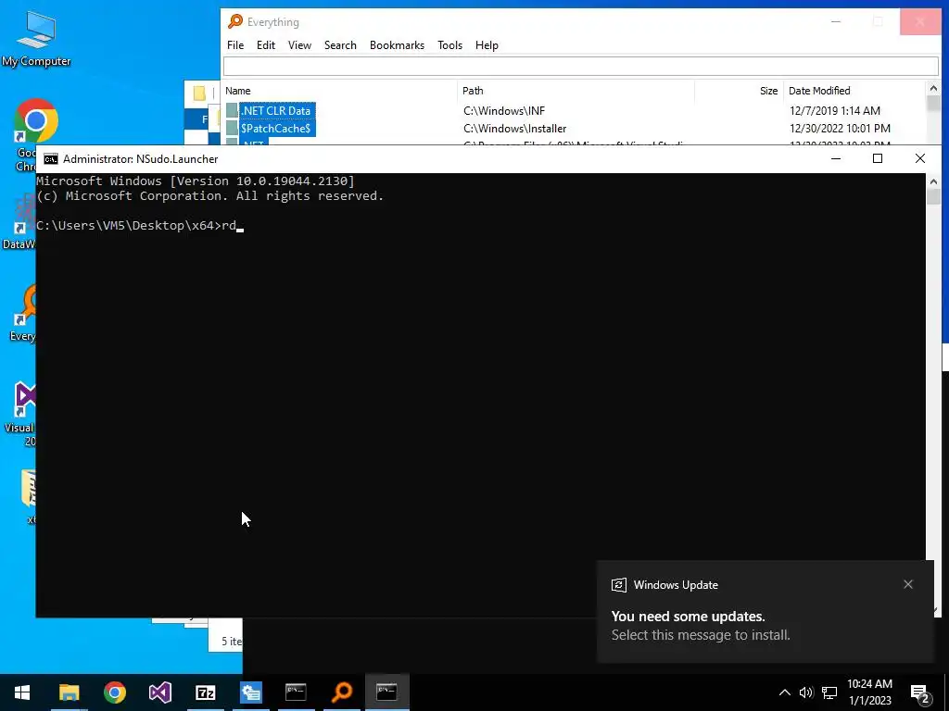Select the 'You need some updates' message
This screenshot has width=949, height=711.
point(688,616)
